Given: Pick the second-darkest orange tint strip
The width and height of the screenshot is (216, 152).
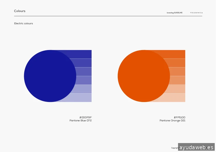Looking at the screenshot, I should (x=177, y=63).
